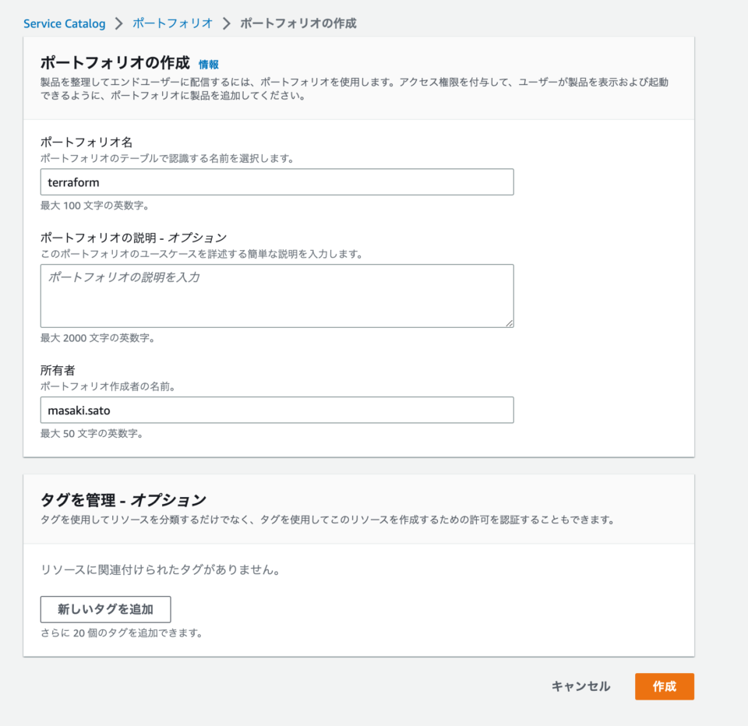748x726 pixels.
Task: Click the タグを管理 - オプション heading
Action: 123,500
